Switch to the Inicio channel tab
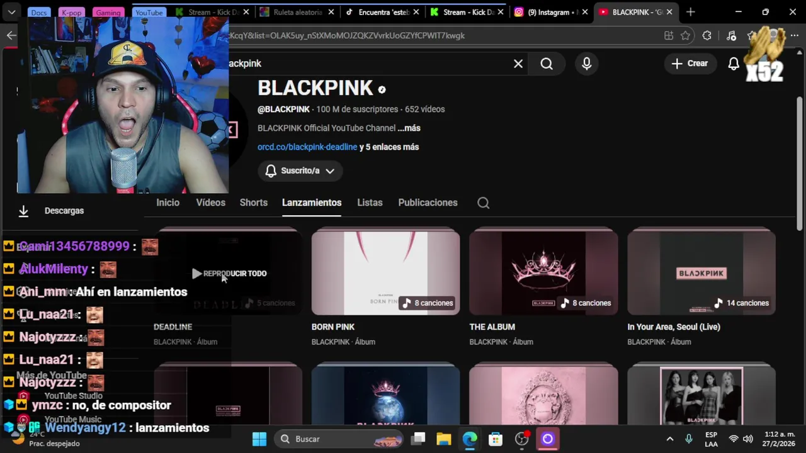This screenshot has width=806, height=453. click(x=168, y=203)
